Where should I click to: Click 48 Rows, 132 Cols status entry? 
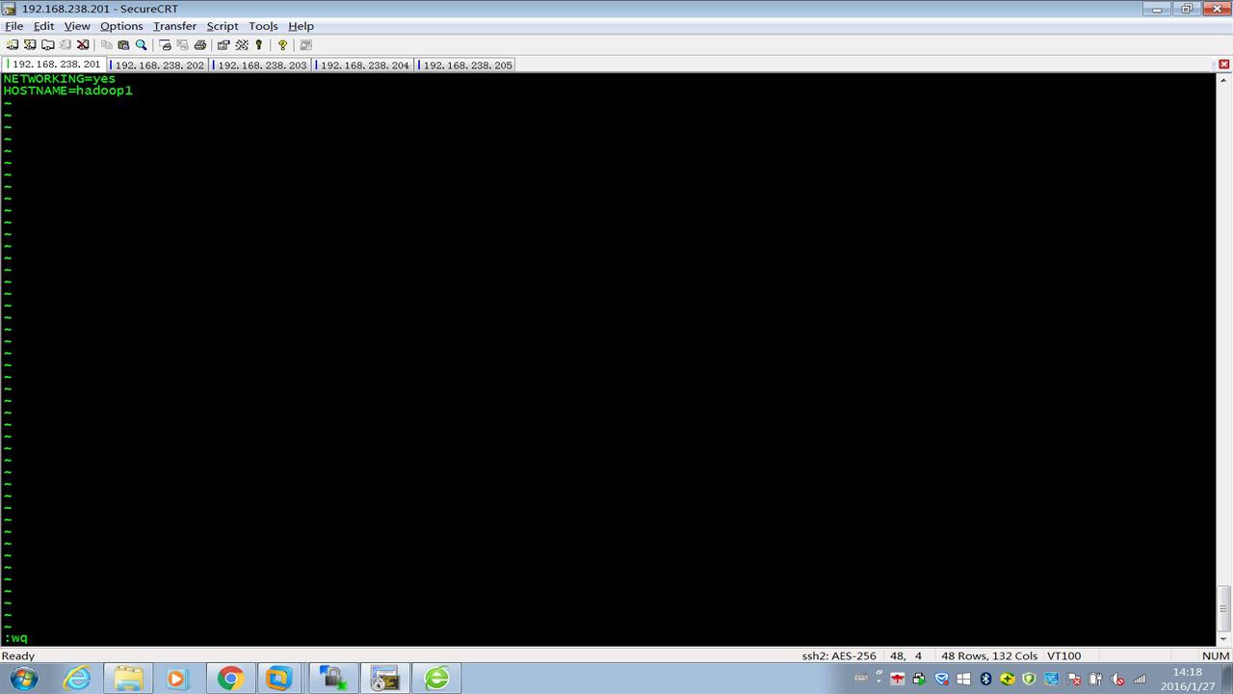pyautogui.click(x=989, y=656)
